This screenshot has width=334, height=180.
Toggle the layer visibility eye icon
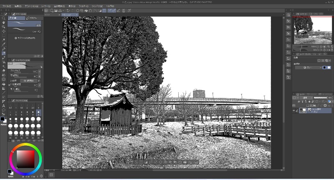[x=294, y=111]
